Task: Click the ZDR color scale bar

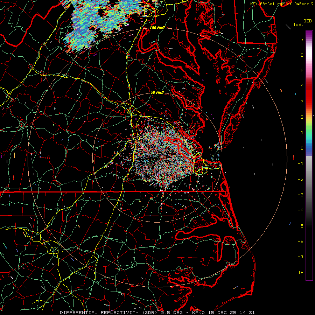Action: point(309,155)
